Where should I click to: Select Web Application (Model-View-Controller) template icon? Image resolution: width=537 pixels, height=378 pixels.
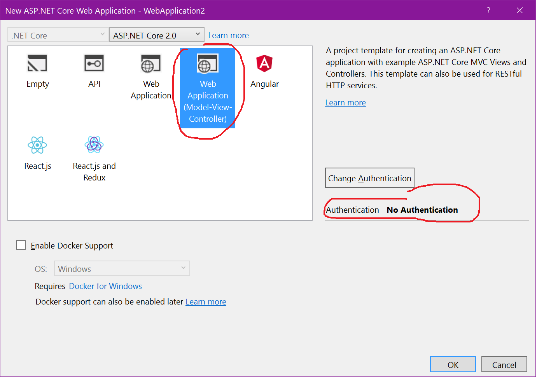pos(208,63)
